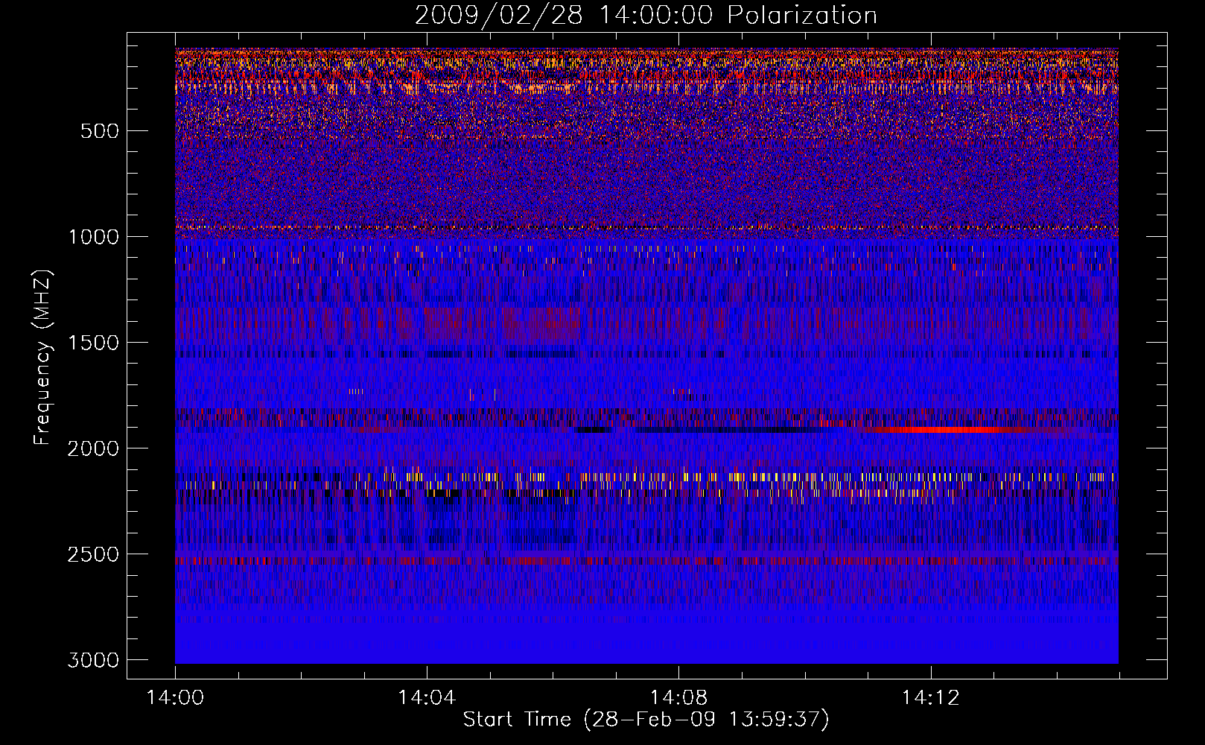Click the 14:08 time tick label
1205x745 pixels.
[678, 698]
